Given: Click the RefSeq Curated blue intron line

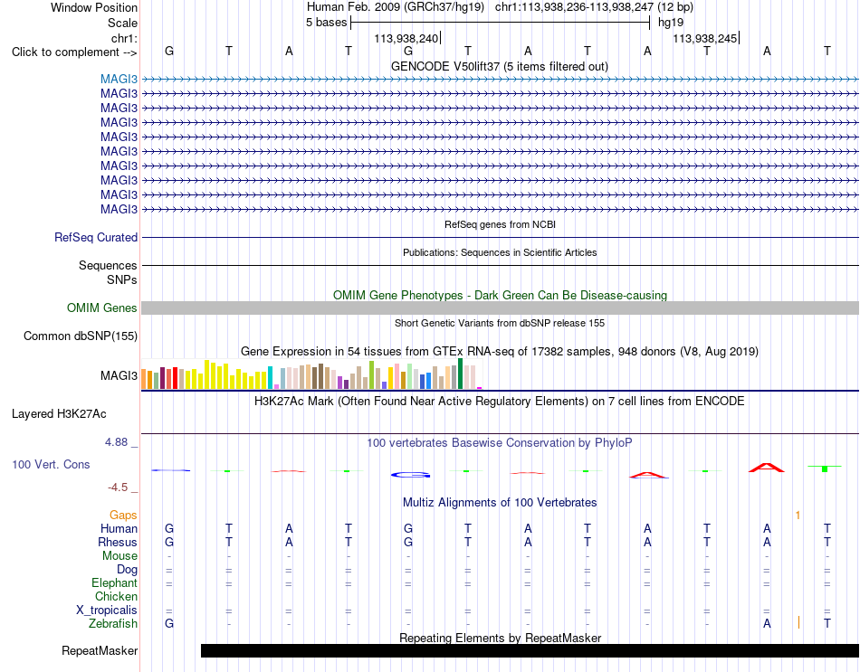Looking at the screenshot, I should click(500, 237).
